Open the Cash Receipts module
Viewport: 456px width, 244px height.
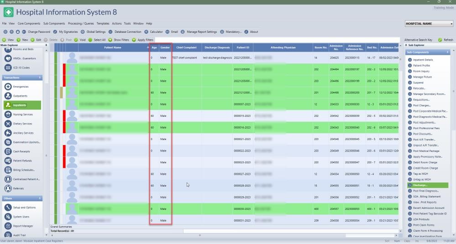22,151
